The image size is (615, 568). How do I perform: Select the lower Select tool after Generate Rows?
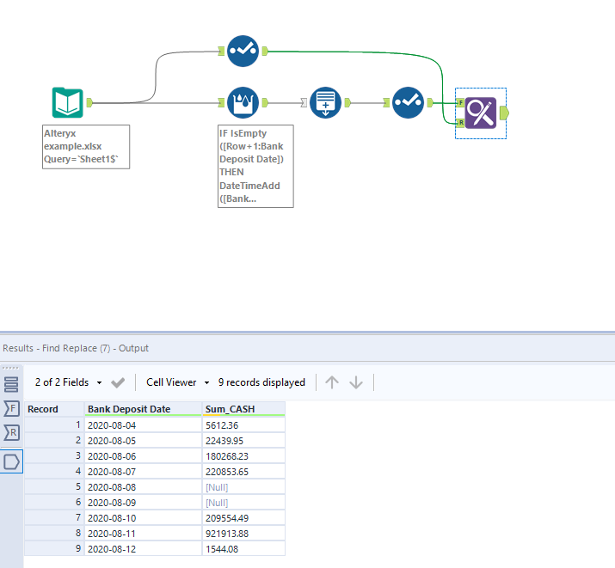coord(409,102)
